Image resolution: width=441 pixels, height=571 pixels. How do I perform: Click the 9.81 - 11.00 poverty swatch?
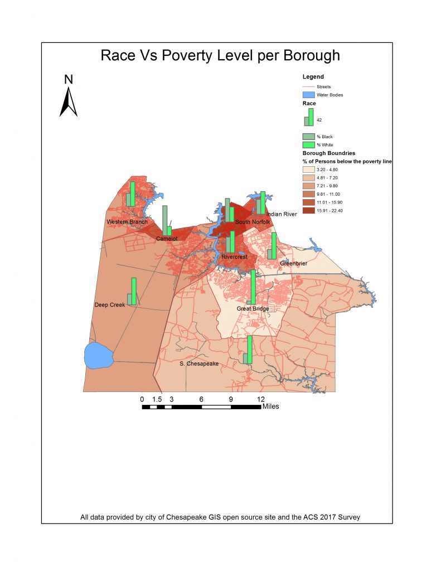(308, 194)
